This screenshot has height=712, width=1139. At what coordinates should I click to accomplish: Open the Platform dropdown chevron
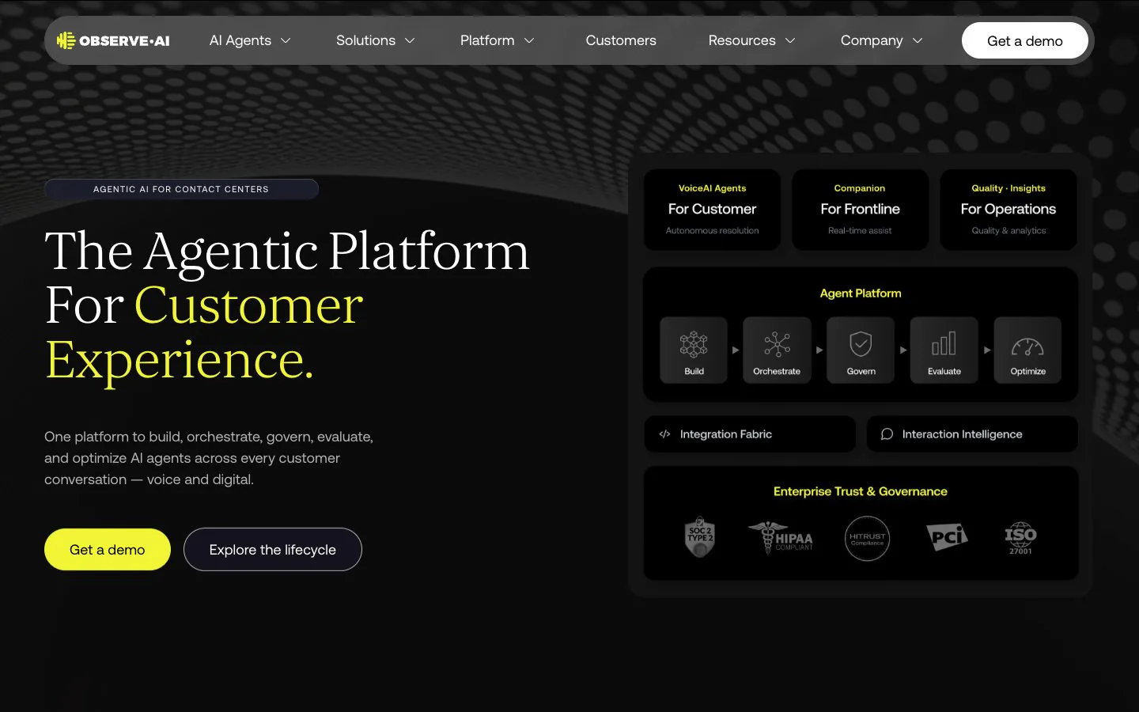[529, 40]
